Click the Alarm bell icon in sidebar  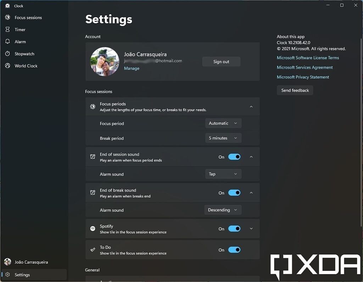click(x=7, y=42)
